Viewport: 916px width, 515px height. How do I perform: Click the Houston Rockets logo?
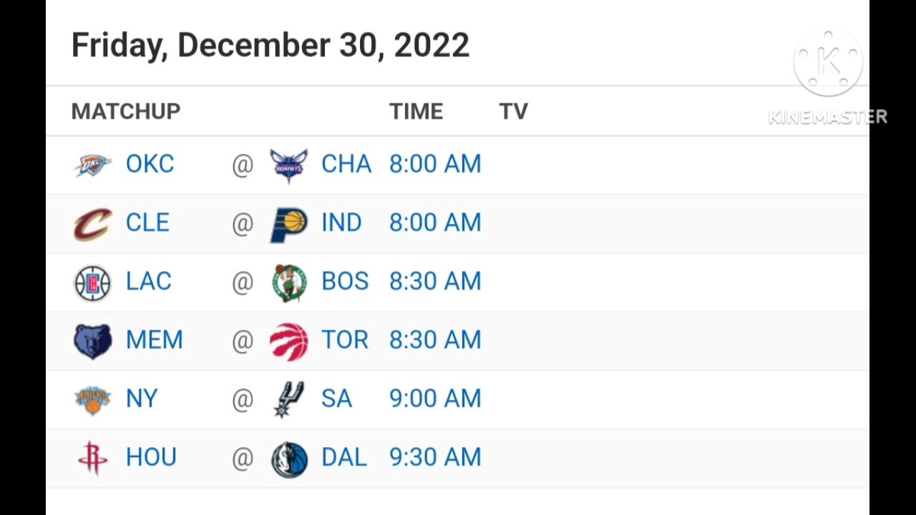(x=92, y=458)
